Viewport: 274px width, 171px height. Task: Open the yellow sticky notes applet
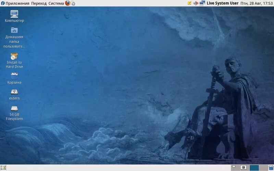click(189, 3)
